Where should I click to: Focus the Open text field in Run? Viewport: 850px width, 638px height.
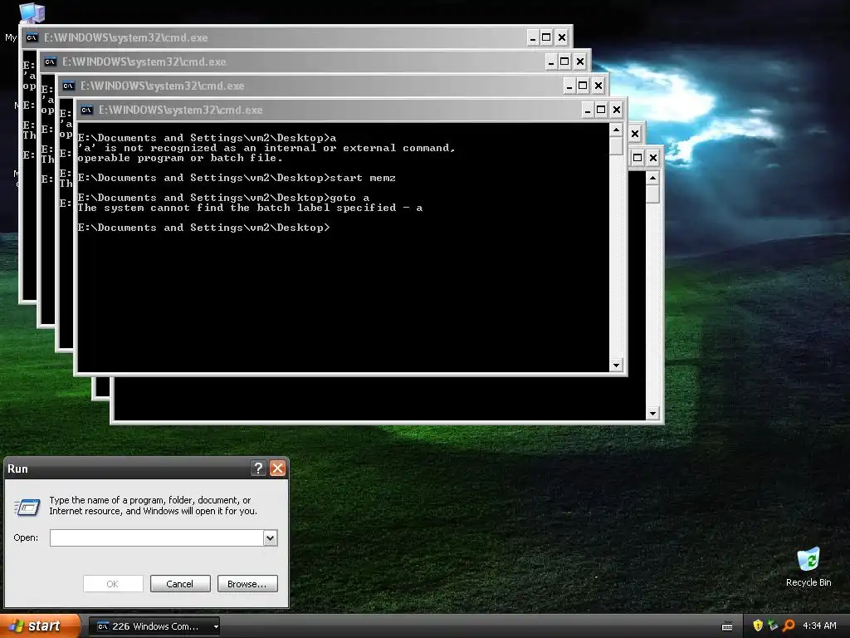click(x=157, y=537)
